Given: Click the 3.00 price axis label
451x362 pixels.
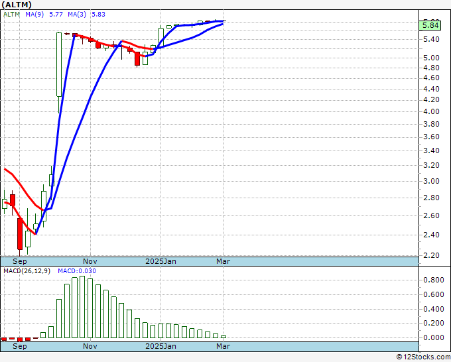Looking at the screenshot, I should (431, 181).
